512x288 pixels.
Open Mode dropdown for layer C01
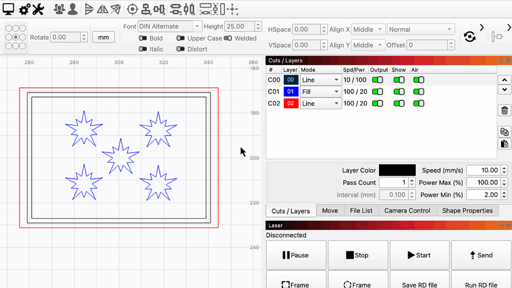(x=321, y=92)
